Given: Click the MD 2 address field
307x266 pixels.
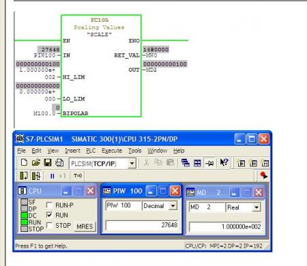Looking at the screenshot, I should tap(207, 207).
